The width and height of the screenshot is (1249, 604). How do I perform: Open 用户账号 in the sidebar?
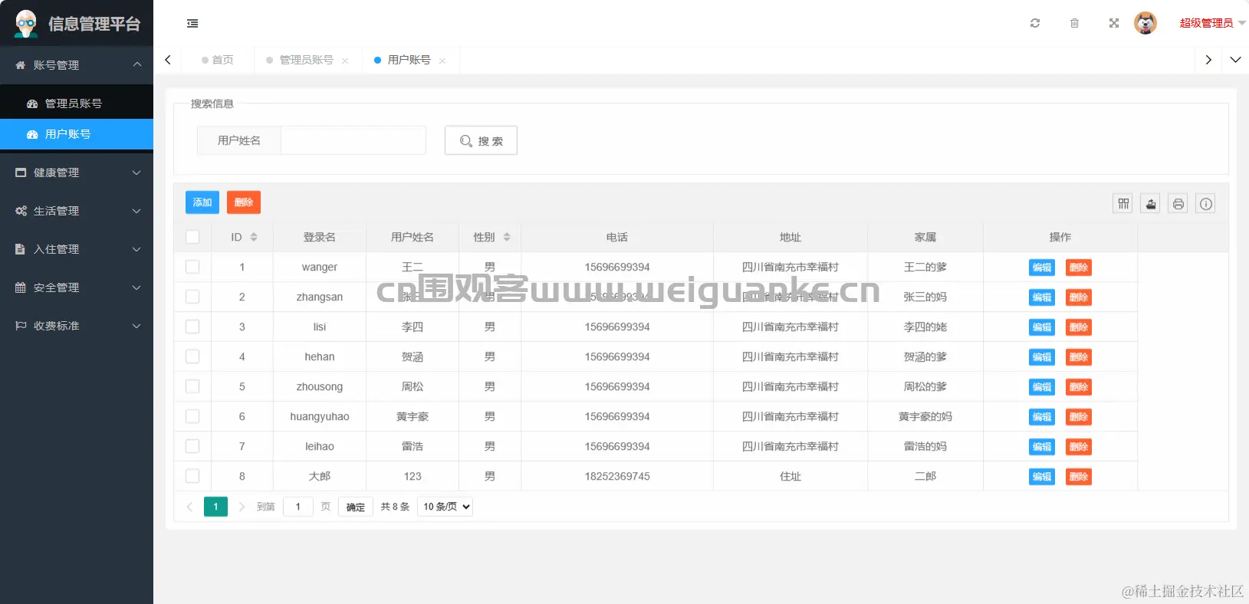click(x=77, y=134)
